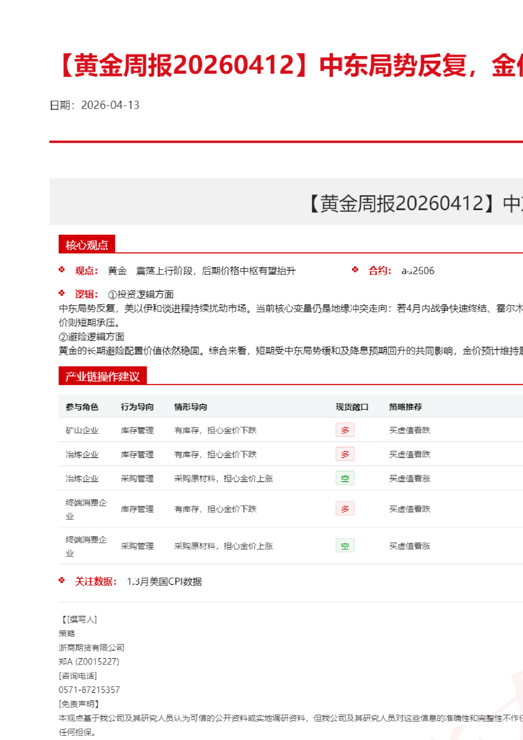Click the red bullet icon before 关注数据

[x=62, y=581]
